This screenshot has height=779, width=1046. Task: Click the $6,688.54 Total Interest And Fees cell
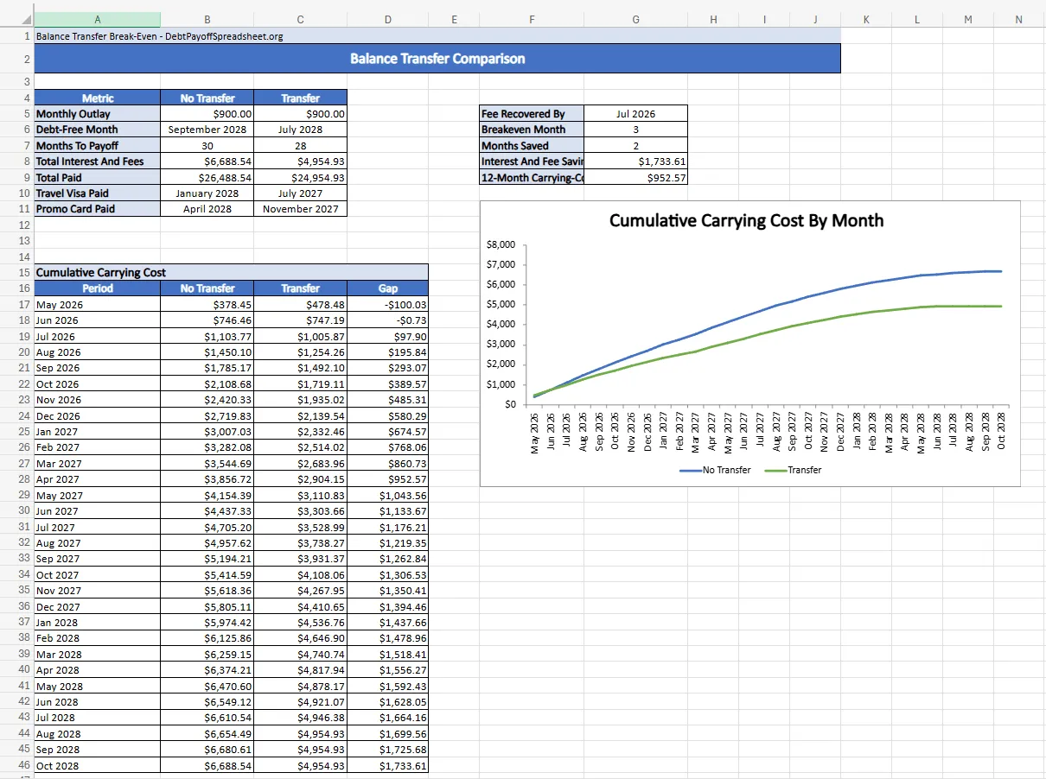(x=207, y=161)
